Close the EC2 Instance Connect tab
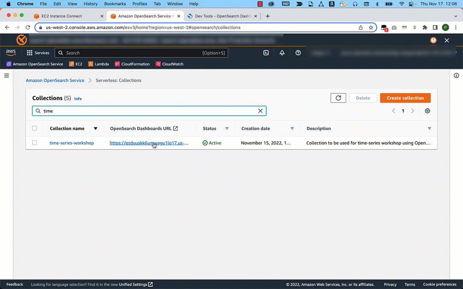Image resolution: width=463 pixels, height=289 pixels. pyautogui.click(x=102, y=16)
